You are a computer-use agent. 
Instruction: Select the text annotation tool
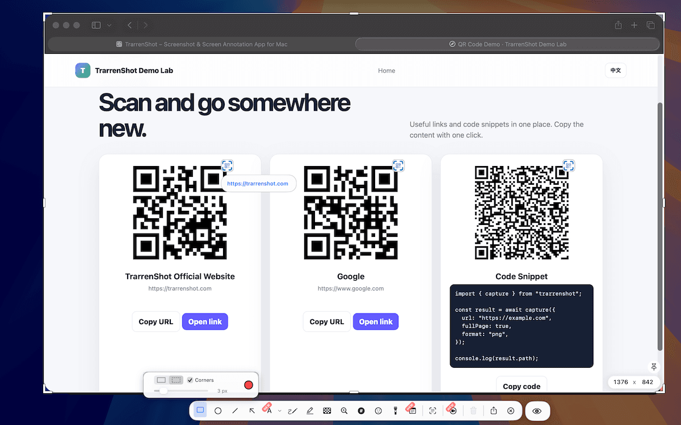point(270,410)
